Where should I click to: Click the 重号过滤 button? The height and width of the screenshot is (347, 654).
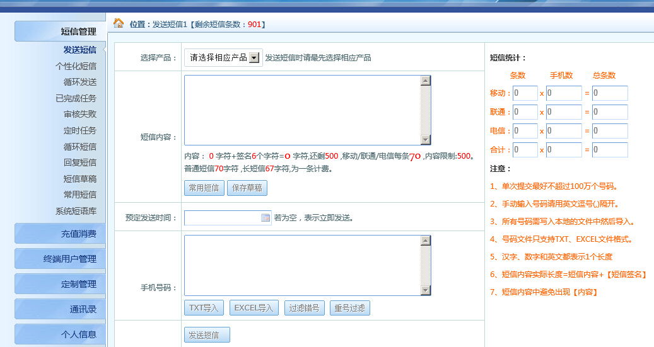(349, 308)
